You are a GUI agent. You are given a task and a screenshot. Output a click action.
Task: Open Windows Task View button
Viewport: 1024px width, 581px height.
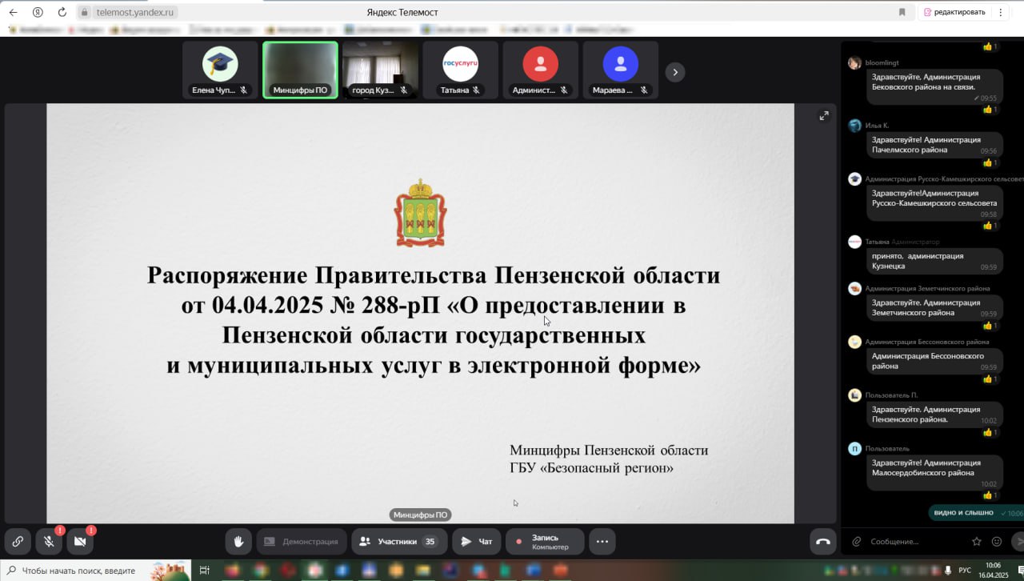pyautogui.click(x=204, y=571)
